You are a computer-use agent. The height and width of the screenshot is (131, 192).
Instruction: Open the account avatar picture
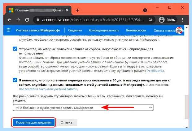pyautogui.click(x=179, y=30)
